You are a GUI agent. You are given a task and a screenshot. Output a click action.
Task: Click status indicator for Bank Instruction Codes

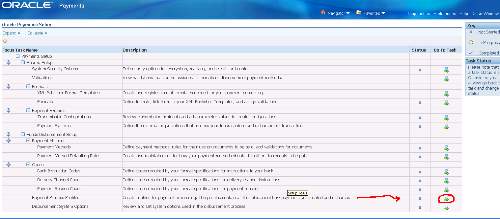[420, 172]
